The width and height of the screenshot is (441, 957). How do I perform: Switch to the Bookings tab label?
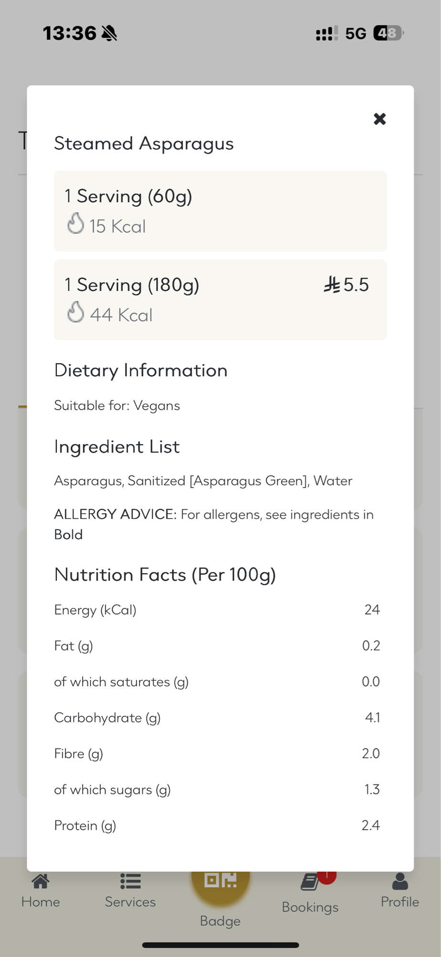pos(310,907)
